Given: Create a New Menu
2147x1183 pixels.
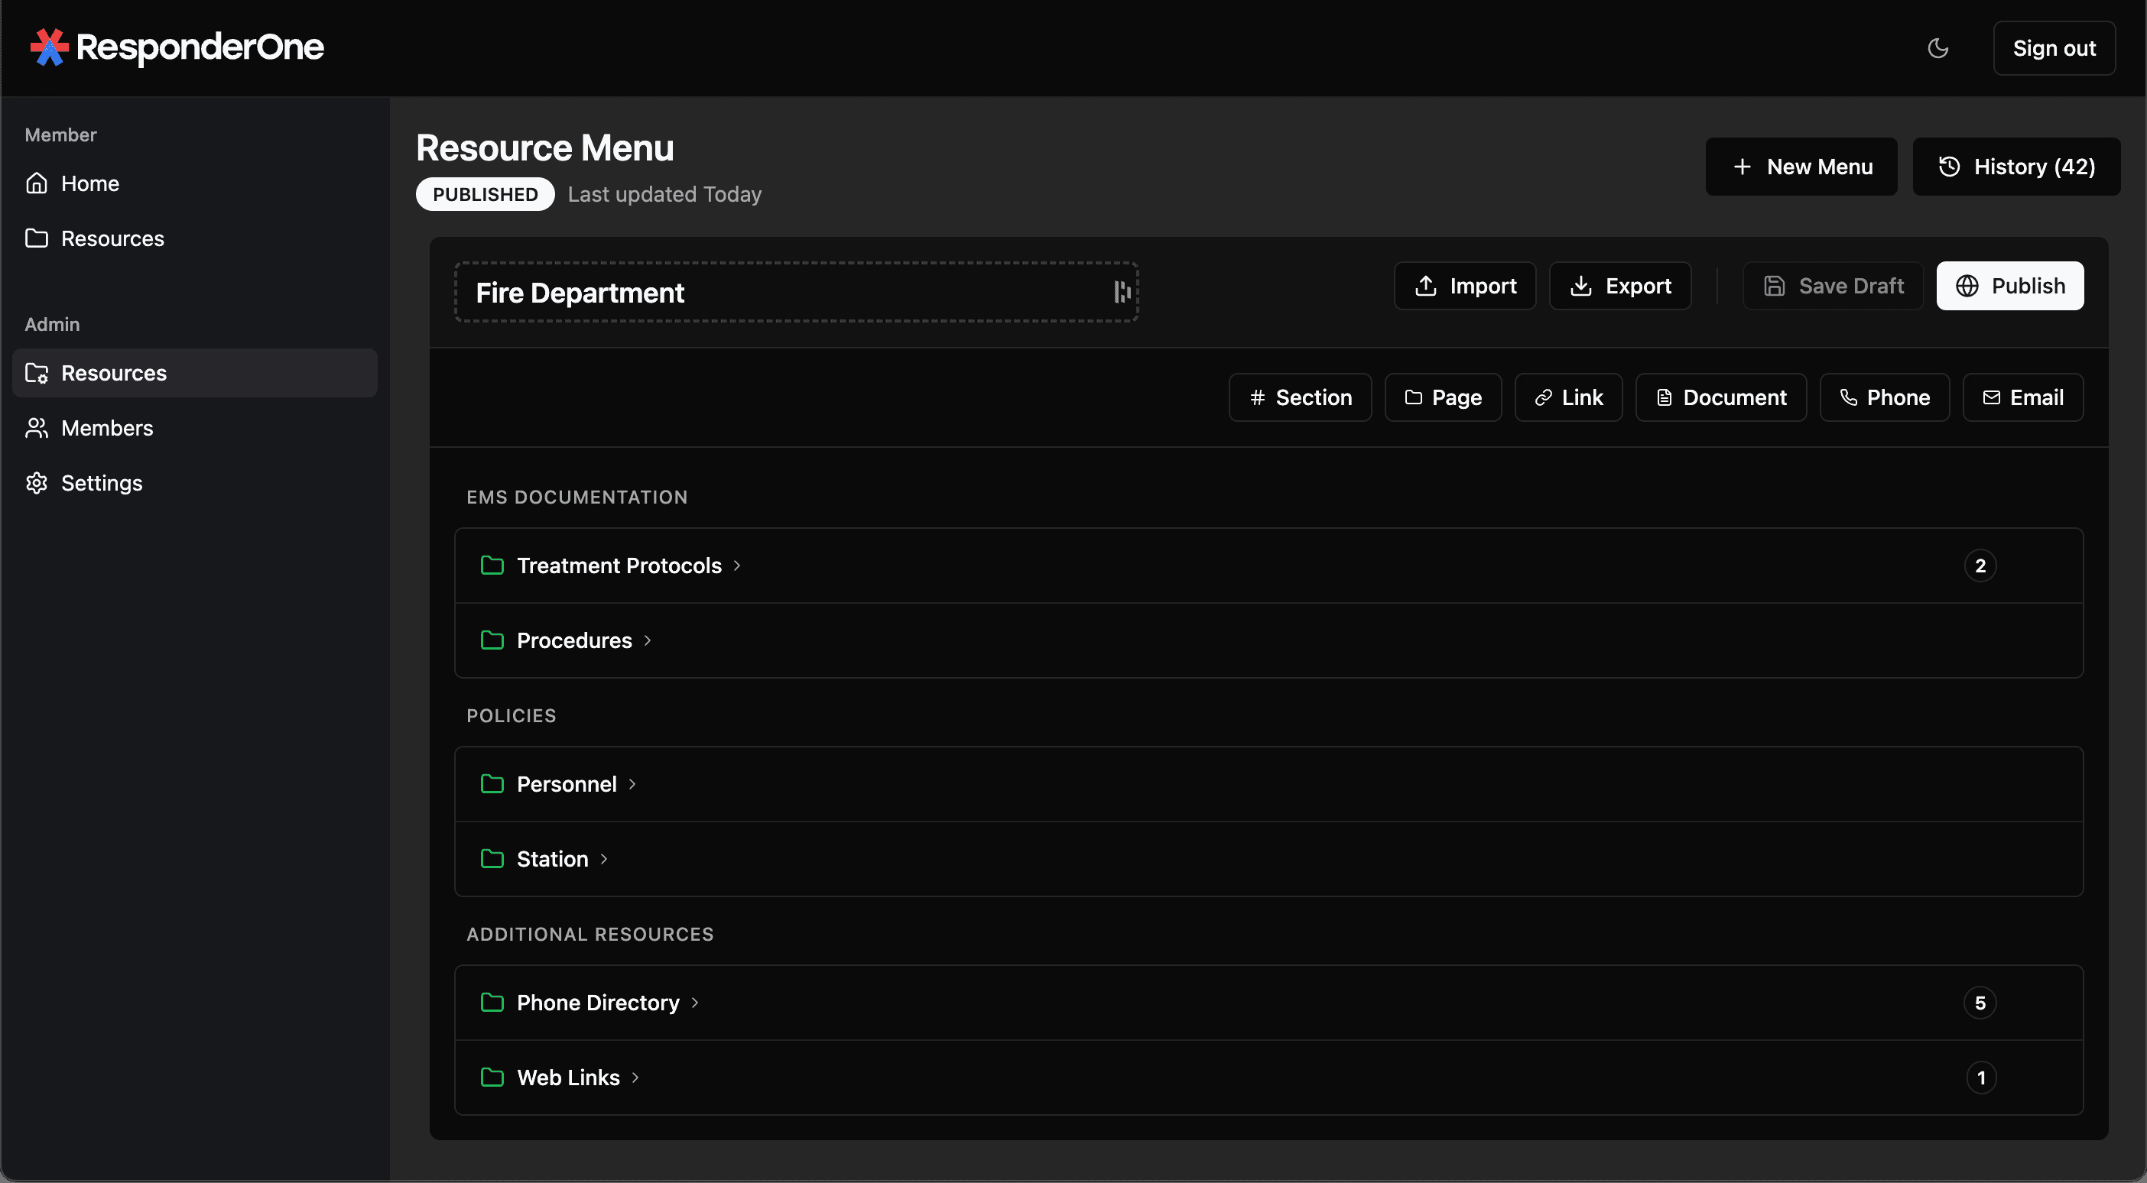Looking at the screenshot, I should coord(1801,167).
